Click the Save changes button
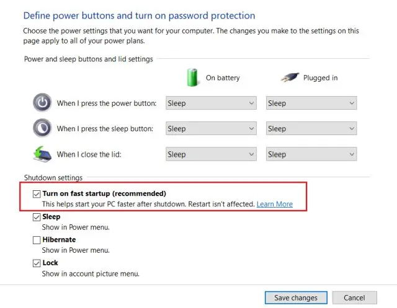 (296, 297)
